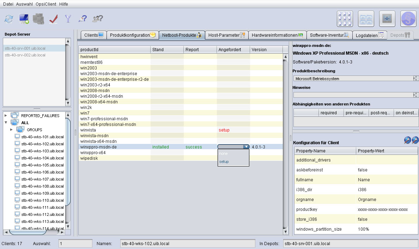This screenshot has height=249, width=419.
Task: Collapse the ALL tree node
Action: coord(6,122)
